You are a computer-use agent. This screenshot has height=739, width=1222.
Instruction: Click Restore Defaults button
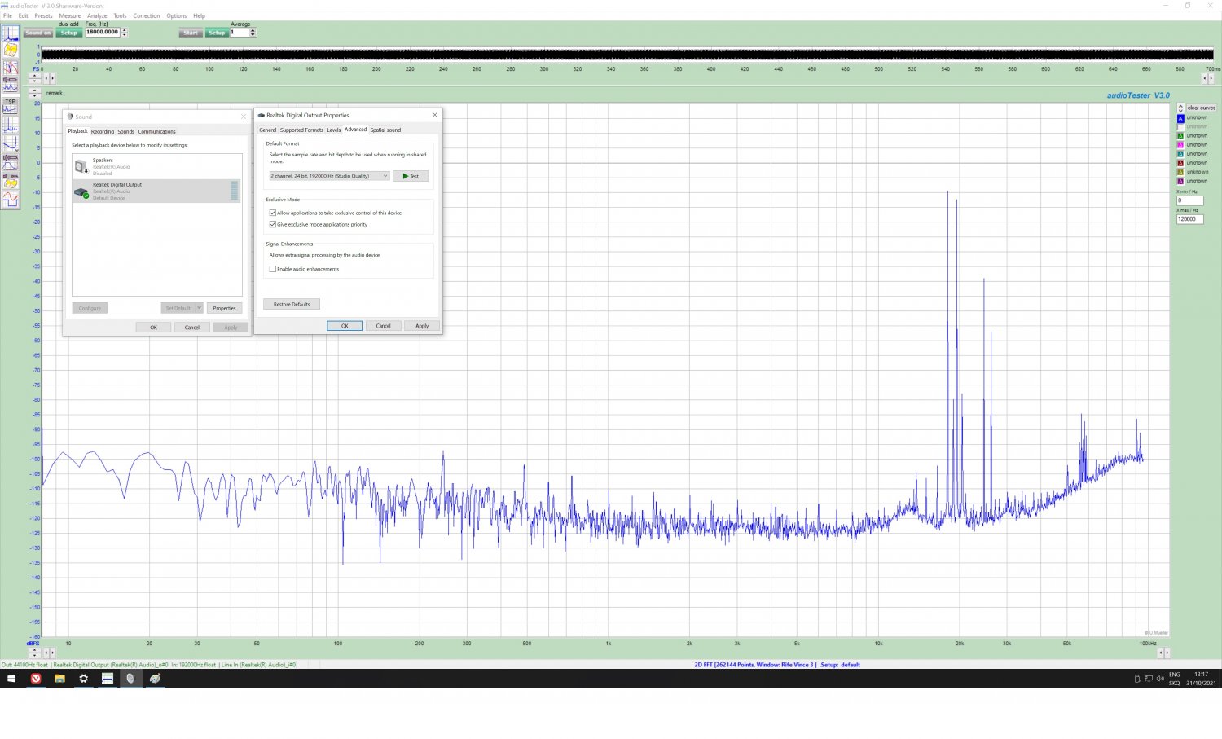[x=292, y=304]
